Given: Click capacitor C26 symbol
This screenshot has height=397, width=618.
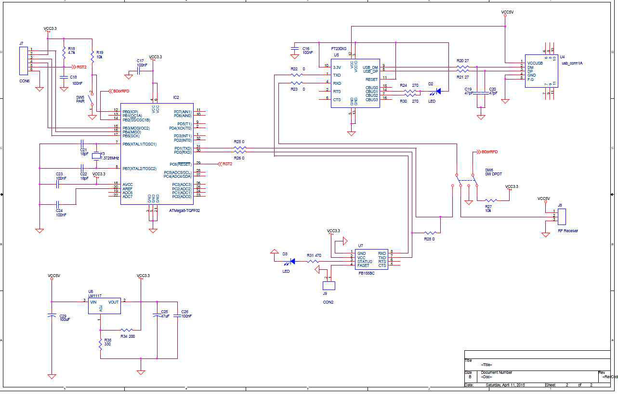Looking at the screenshot, I should [177, 315].
